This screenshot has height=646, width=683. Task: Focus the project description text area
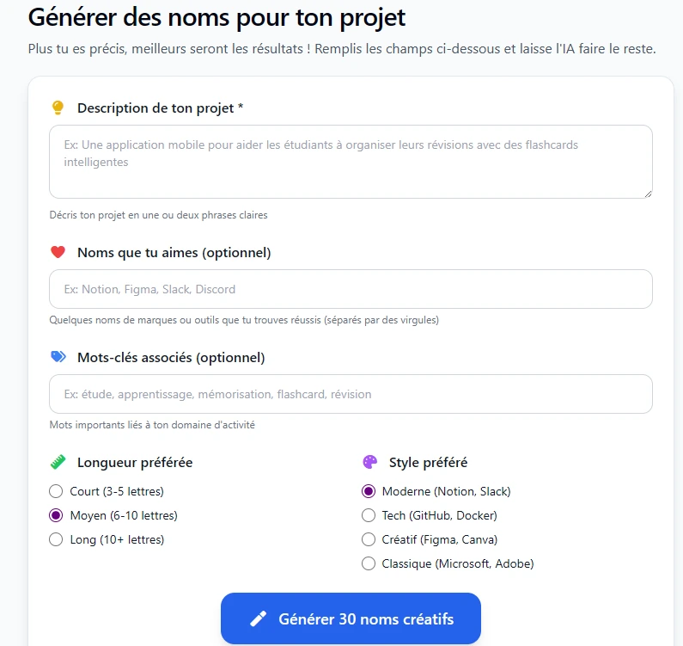(351, 162)
